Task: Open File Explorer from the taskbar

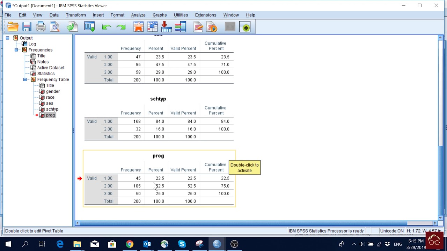Action: pos(77,244)
